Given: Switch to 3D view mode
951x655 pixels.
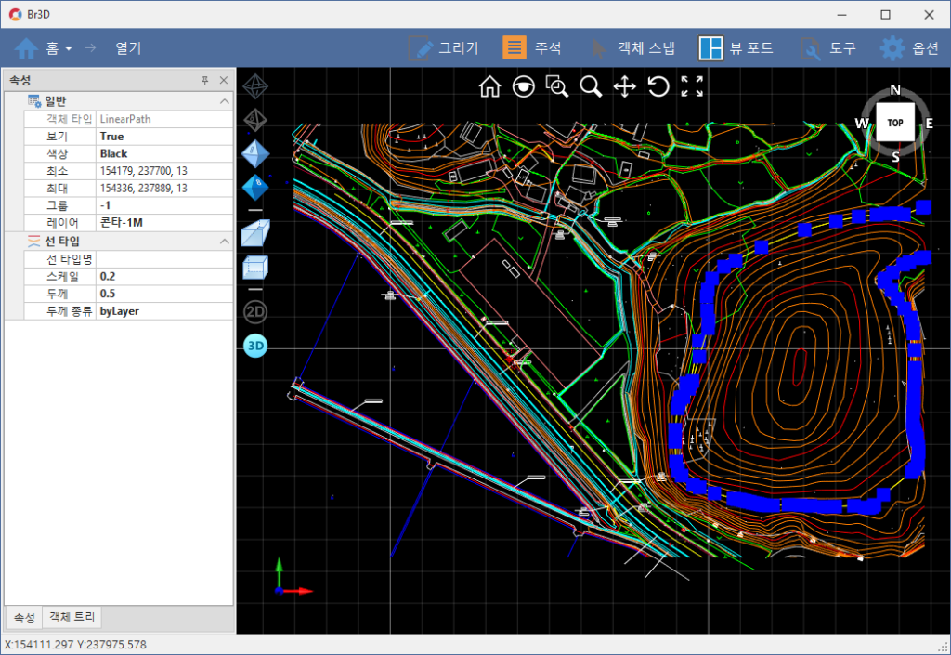Looking at the screenshot, I should coord(254,346).
